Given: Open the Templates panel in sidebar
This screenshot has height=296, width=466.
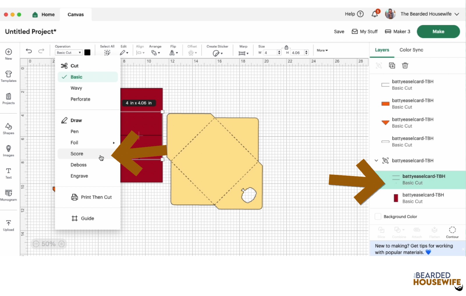Looking at the screenshot, I should [x=8, y=76].
